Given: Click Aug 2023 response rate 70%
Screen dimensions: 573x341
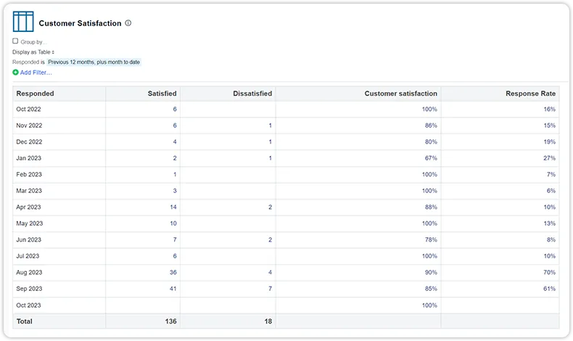Looking at the screenshot, I should pyautogui.click(x=550, y=272).
